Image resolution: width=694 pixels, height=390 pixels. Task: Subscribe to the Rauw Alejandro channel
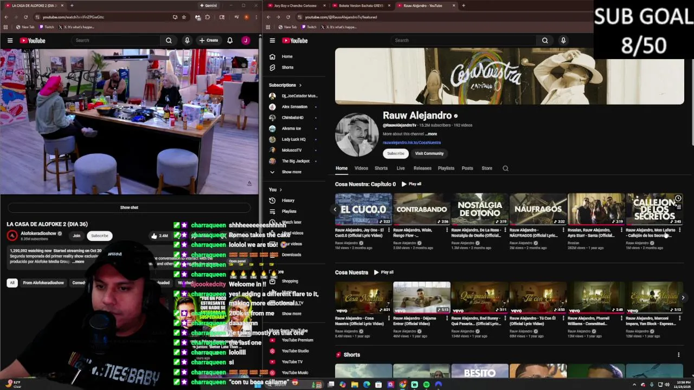click(396, 153)
